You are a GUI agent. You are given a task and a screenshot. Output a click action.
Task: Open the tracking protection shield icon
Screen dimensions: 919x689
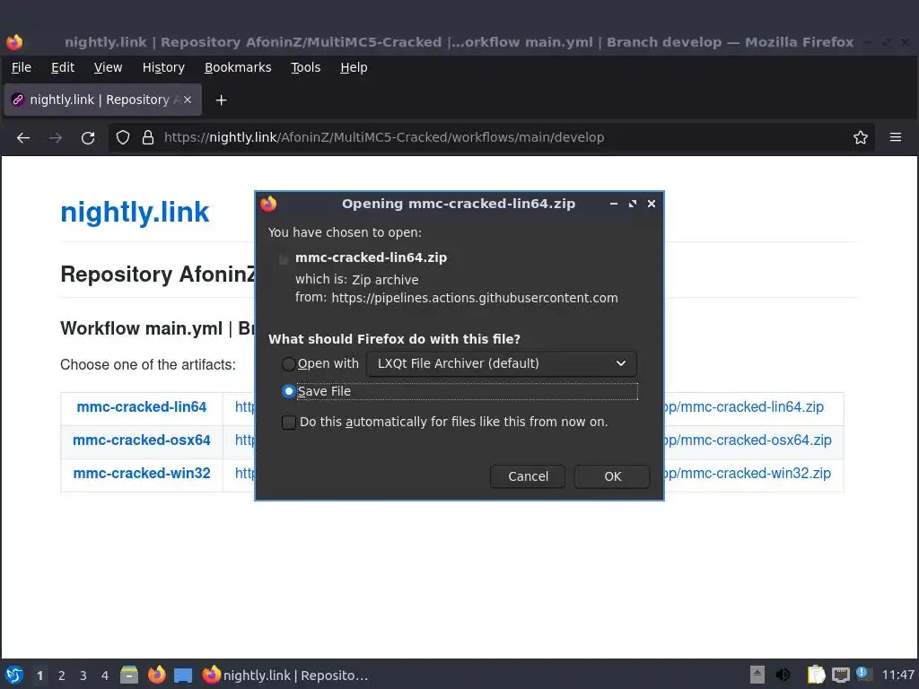pos(122,137)
